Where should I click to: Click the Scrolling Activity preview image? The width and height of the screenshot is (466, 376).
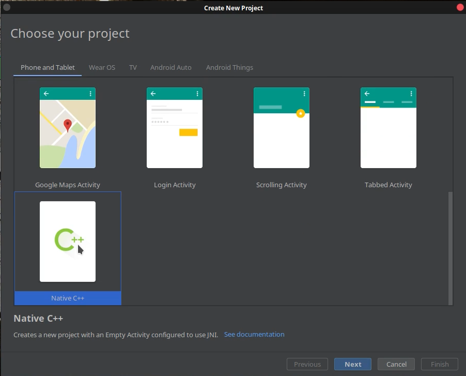(281, 127)
